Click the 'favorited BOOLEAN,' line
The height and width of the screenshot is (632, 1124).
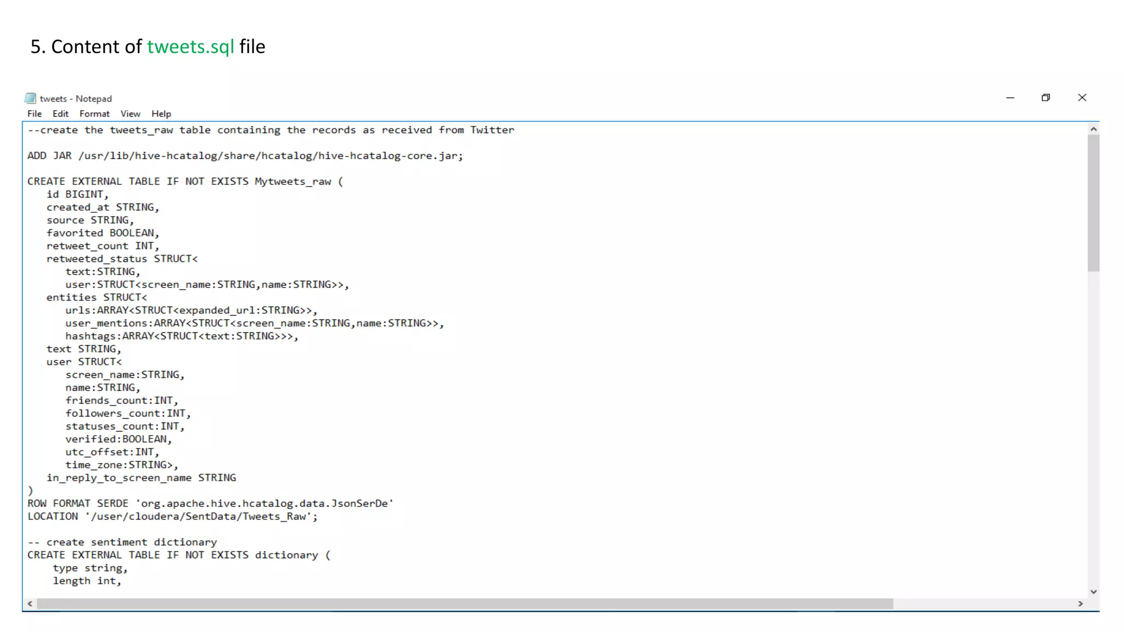[103, 233]
